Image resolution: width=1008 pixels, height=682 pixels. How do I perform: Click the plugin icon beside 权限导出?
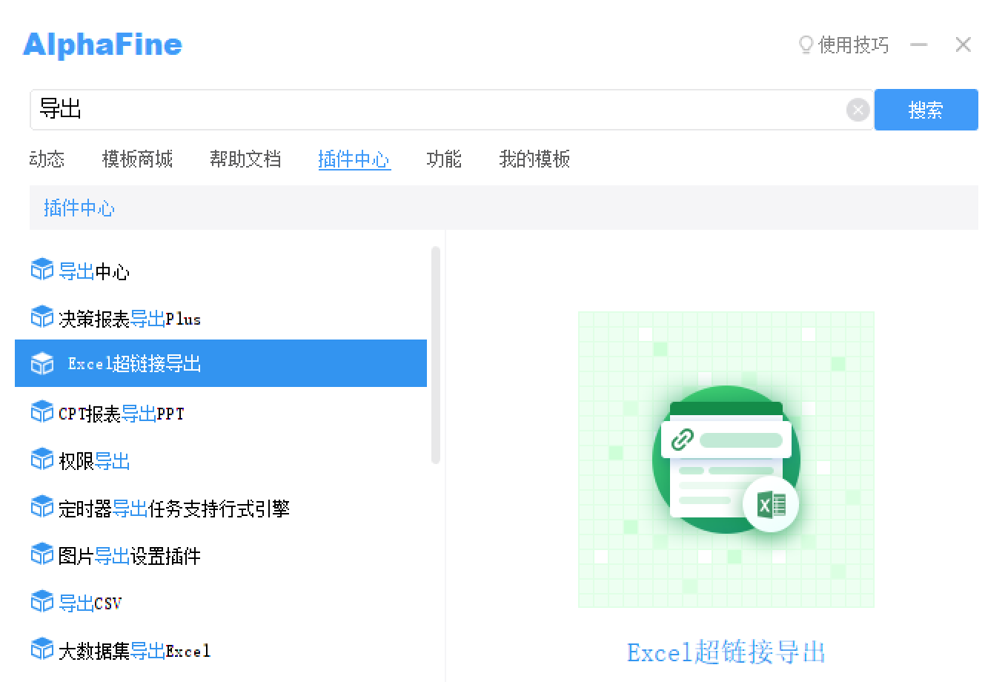tap(42, 460)
